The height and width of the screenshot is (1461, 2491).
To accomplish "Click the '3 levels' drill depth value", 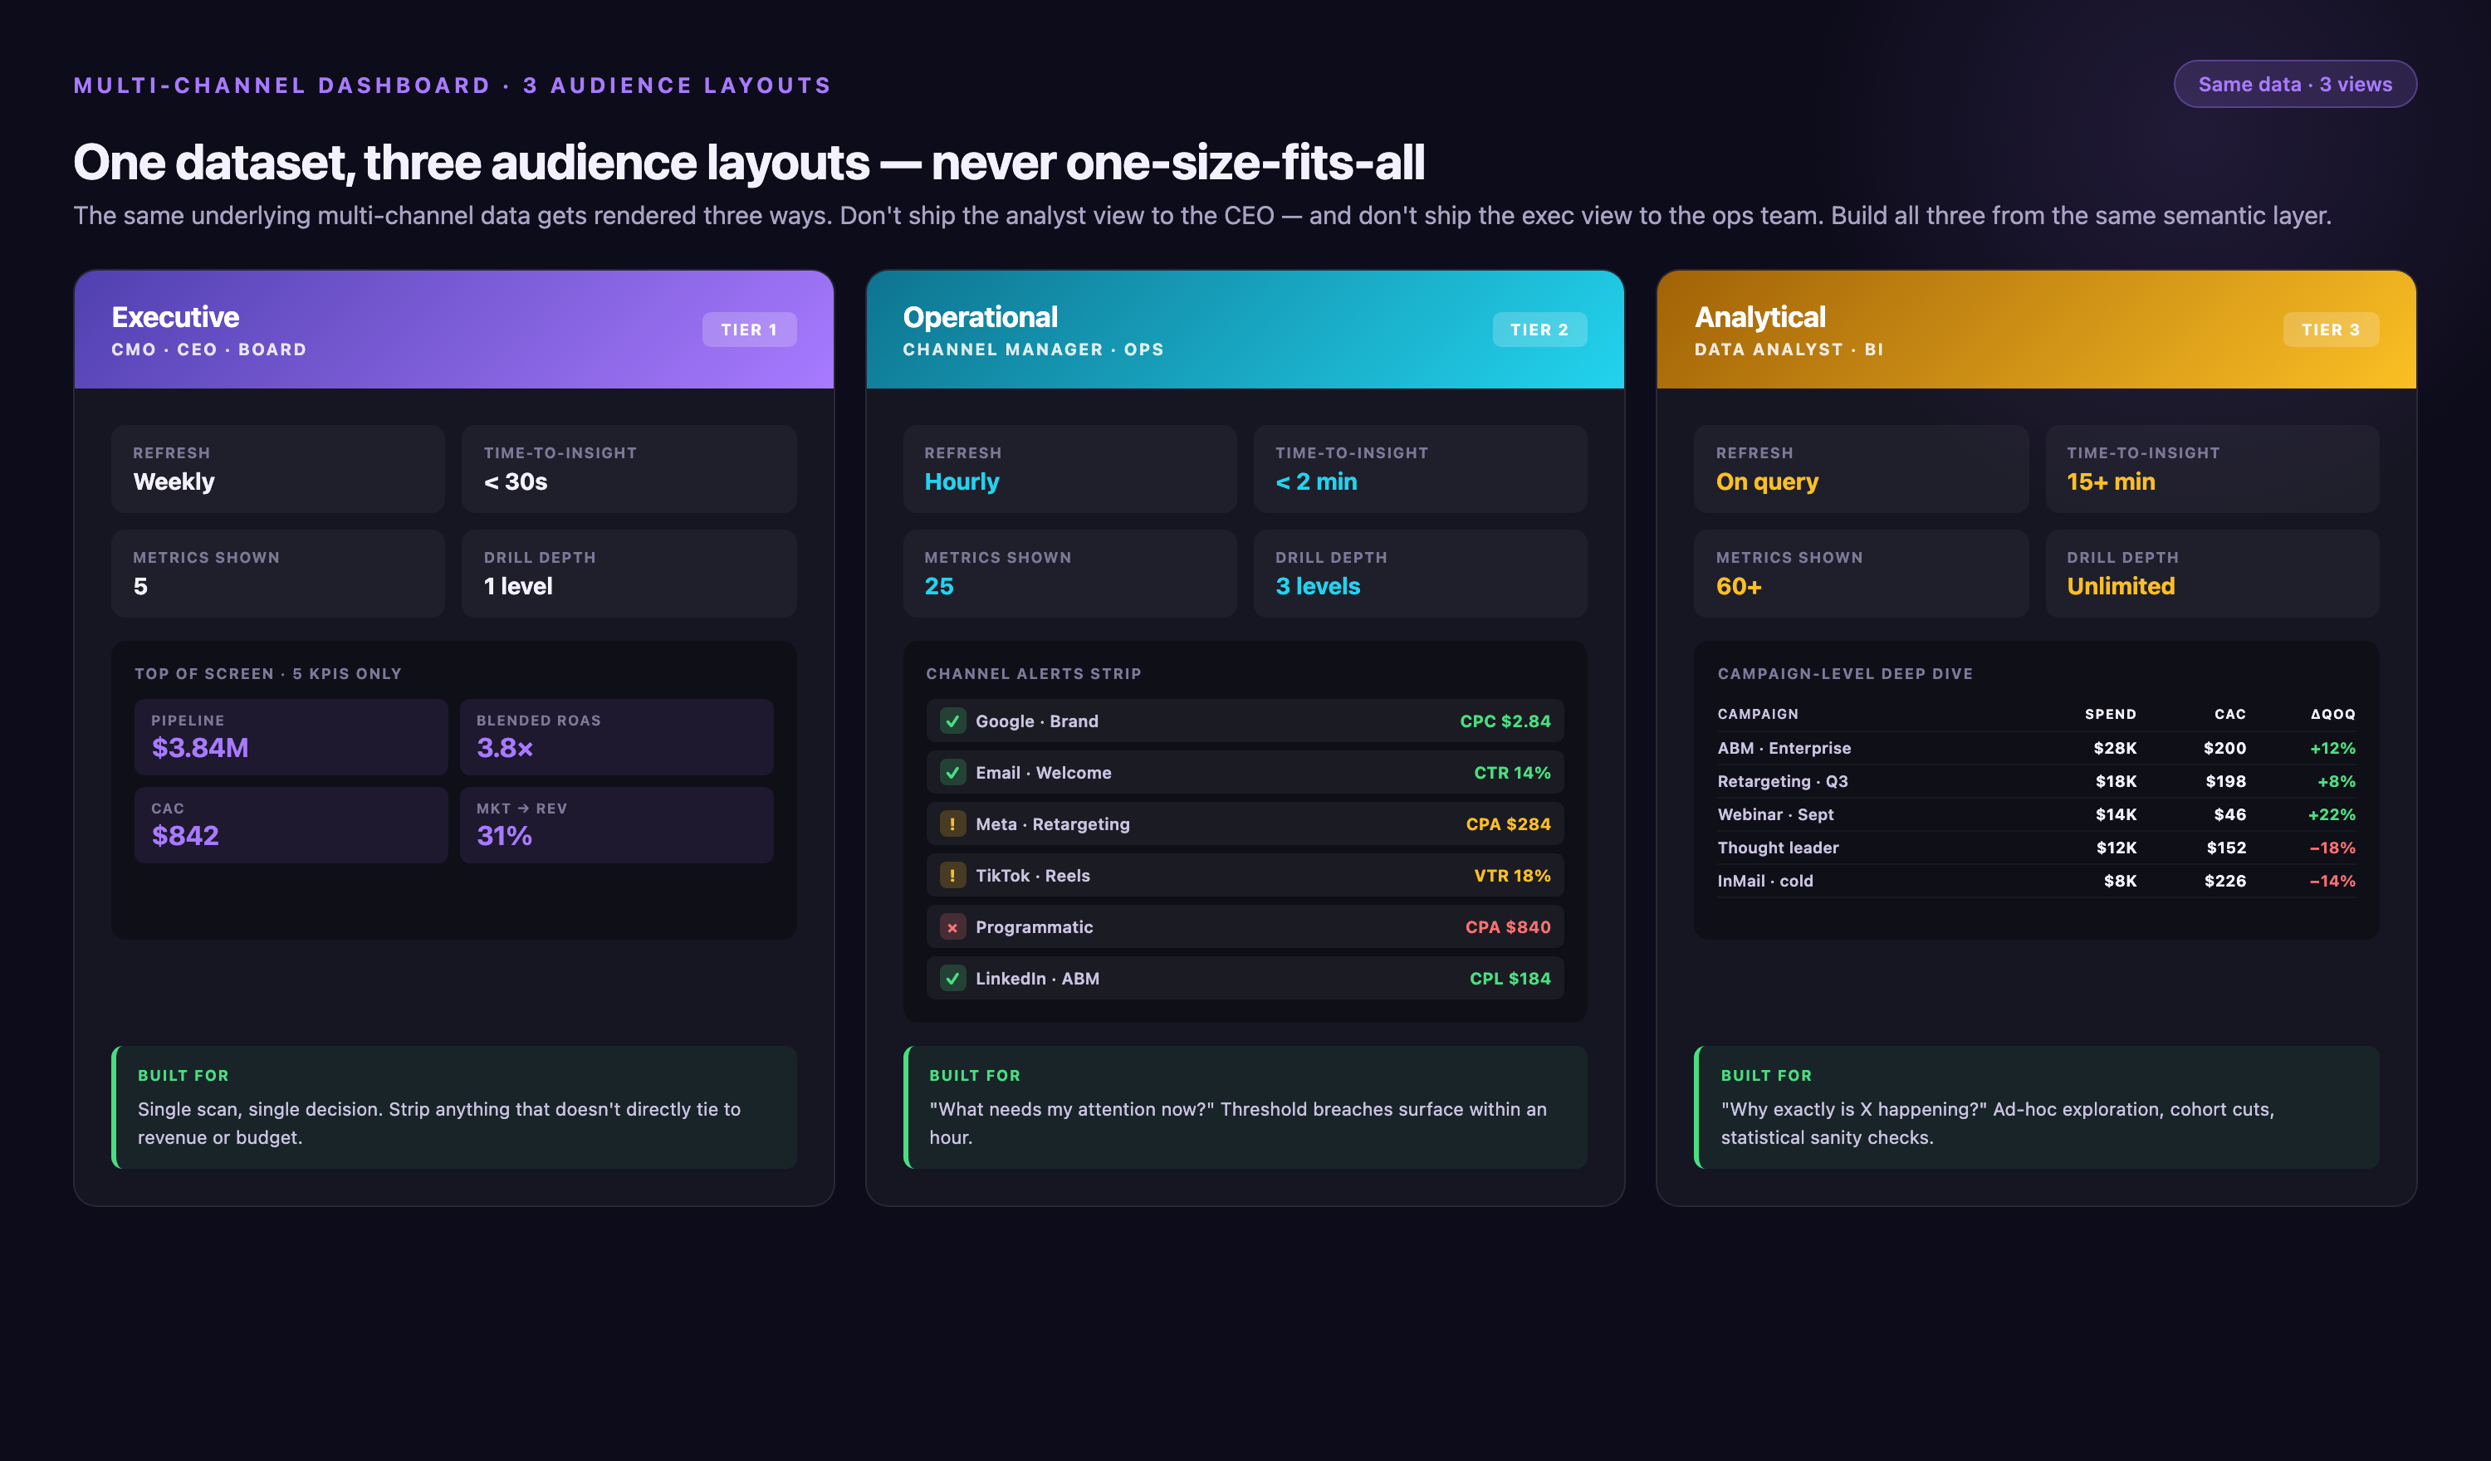I will tap(1318, 587).
